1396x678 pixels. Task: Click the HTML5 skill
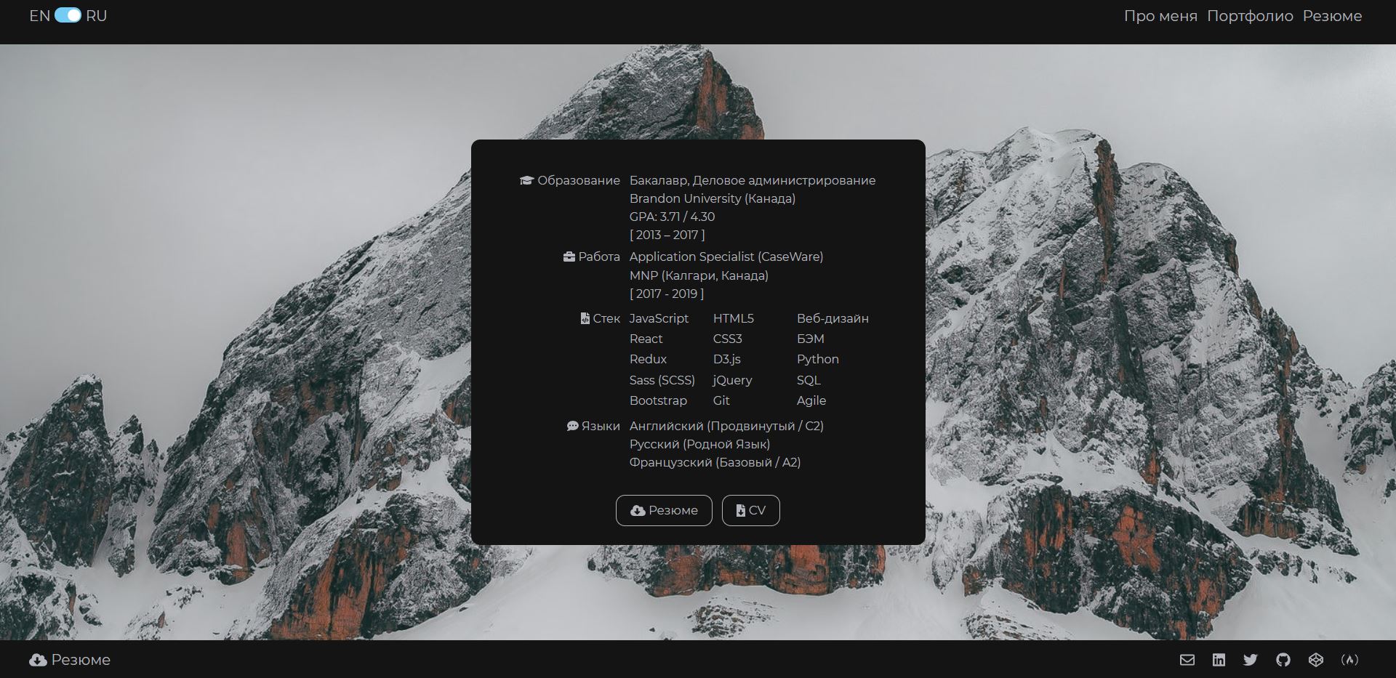coord(734,318)
